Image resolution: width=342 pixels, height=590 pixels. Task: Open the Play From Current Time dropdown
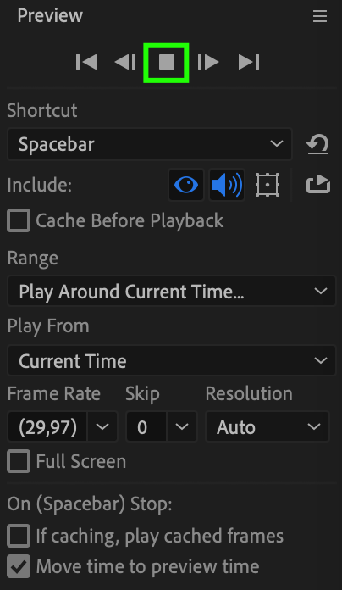pos(171,360)
